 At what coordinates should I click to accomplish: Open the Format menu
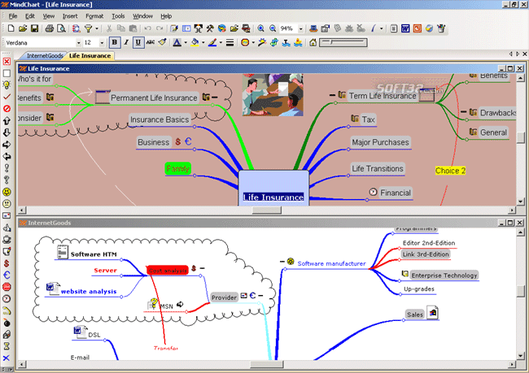tap(94, 16)
